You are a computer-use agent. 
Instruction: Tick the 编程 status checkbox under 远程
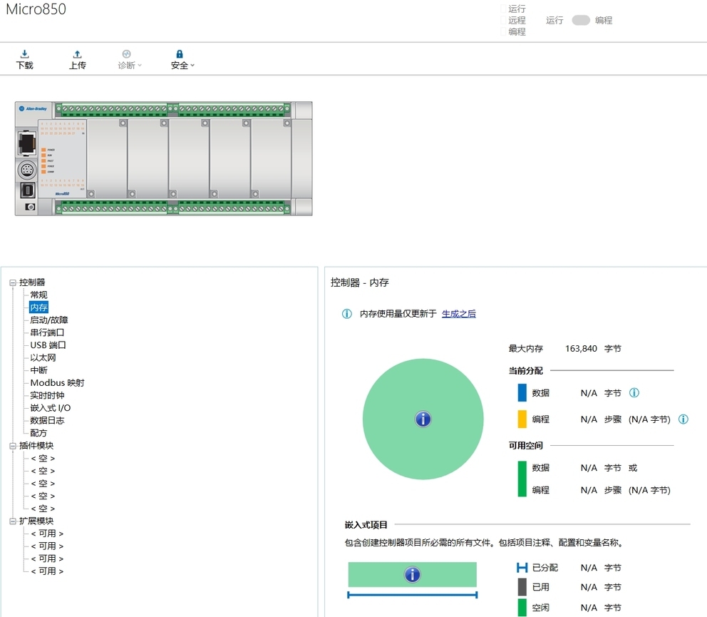pos(504,31)
